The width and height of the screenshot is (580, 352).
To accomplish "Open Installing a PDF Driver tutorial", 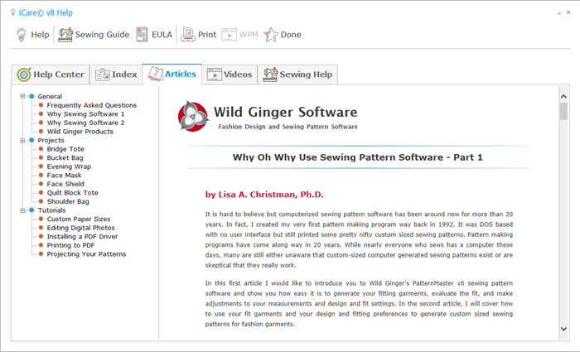I will [82, 236].
